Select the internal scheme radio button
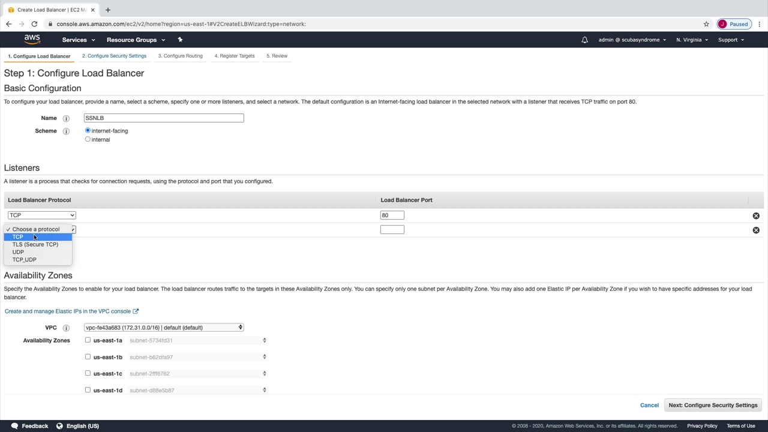The height and width of the screenshot is (432, 768). (88, 139)
